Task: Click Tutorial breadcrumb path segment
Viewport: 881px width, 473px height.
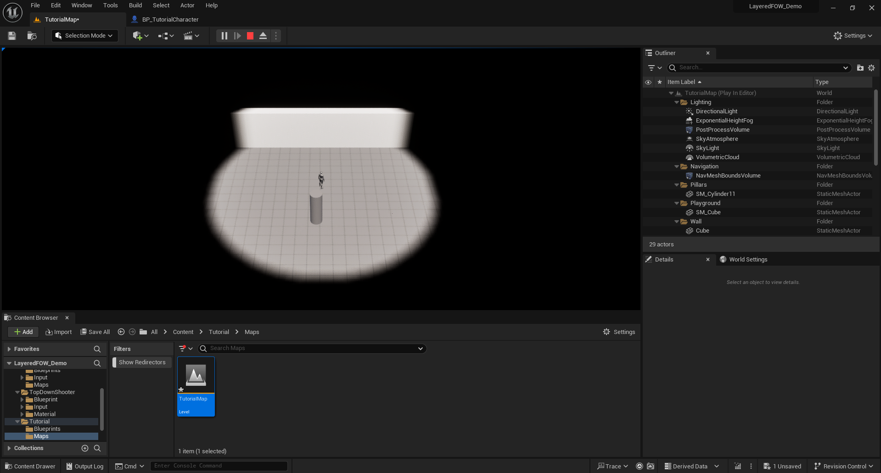Action: 219,332
